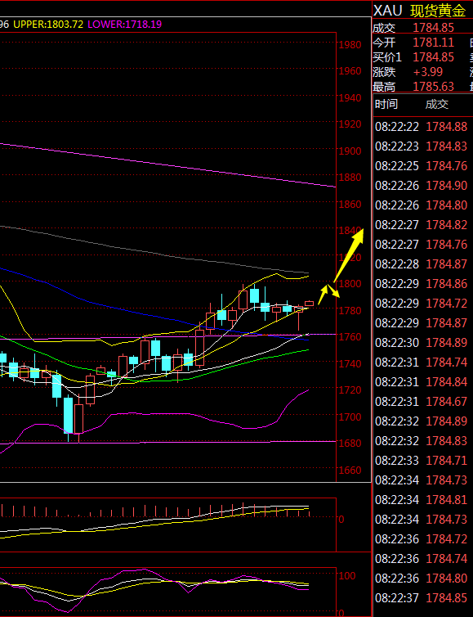Click the 1660 price axis label
This screenshot has width=473, height=617.
point(350,470)
